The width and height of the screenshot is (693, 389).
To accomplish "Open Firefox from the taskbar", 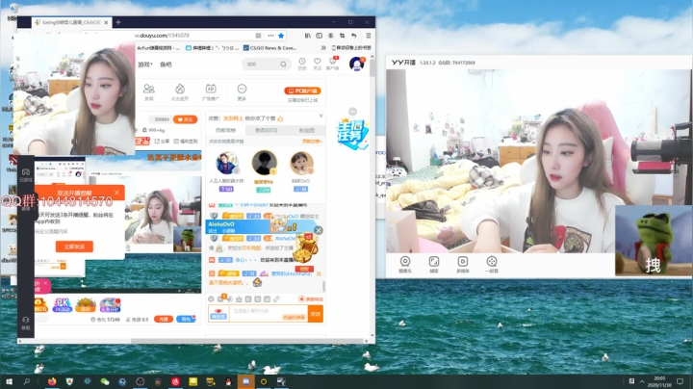I will [x=52, y=381].
